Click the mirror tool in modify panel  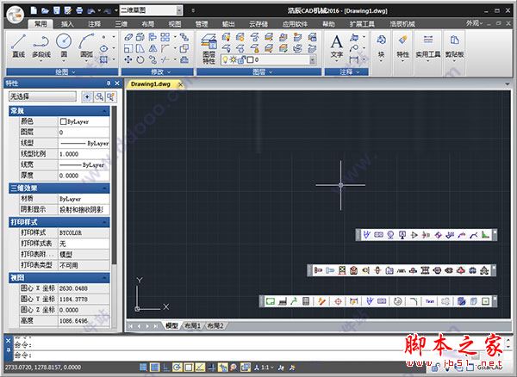pyautogui.click(x=153, y=48)
